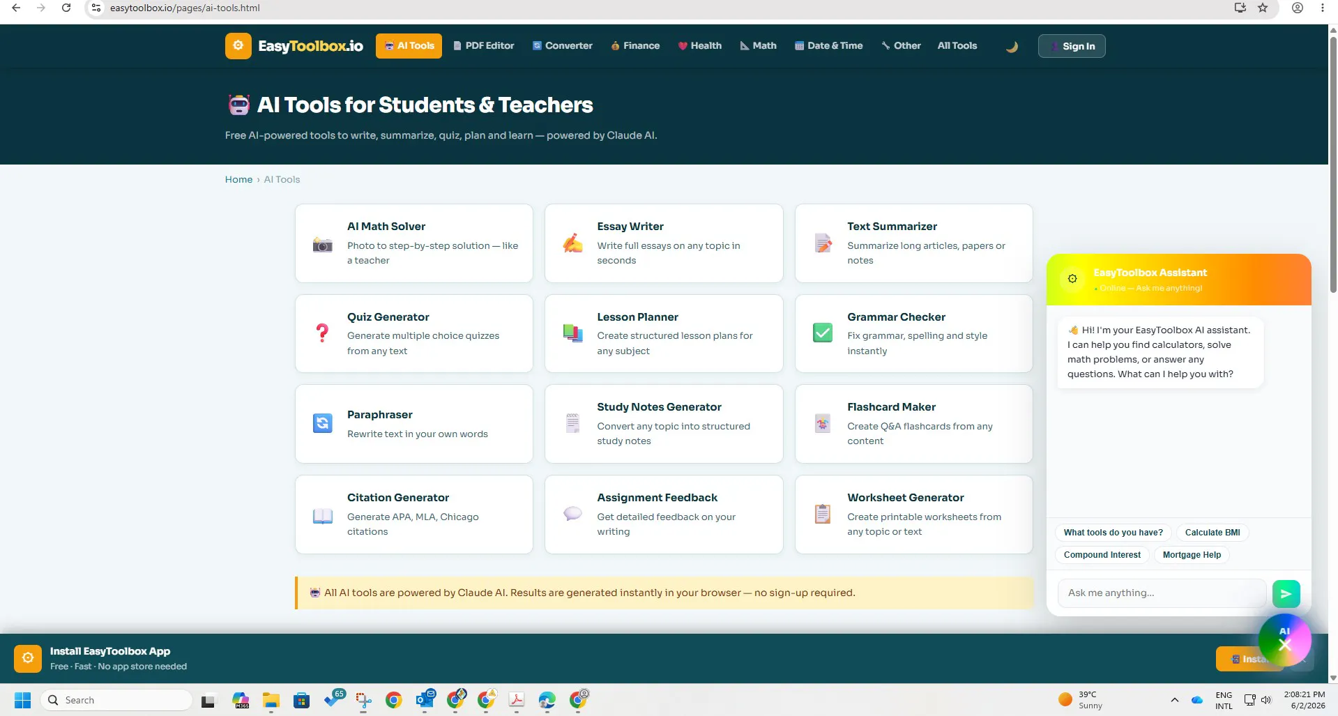The width and height of the screenshot is (1338, 716).
Task: Open the AI Tools navigation tab
Action: pyautogui.click(x=409, y=46)
